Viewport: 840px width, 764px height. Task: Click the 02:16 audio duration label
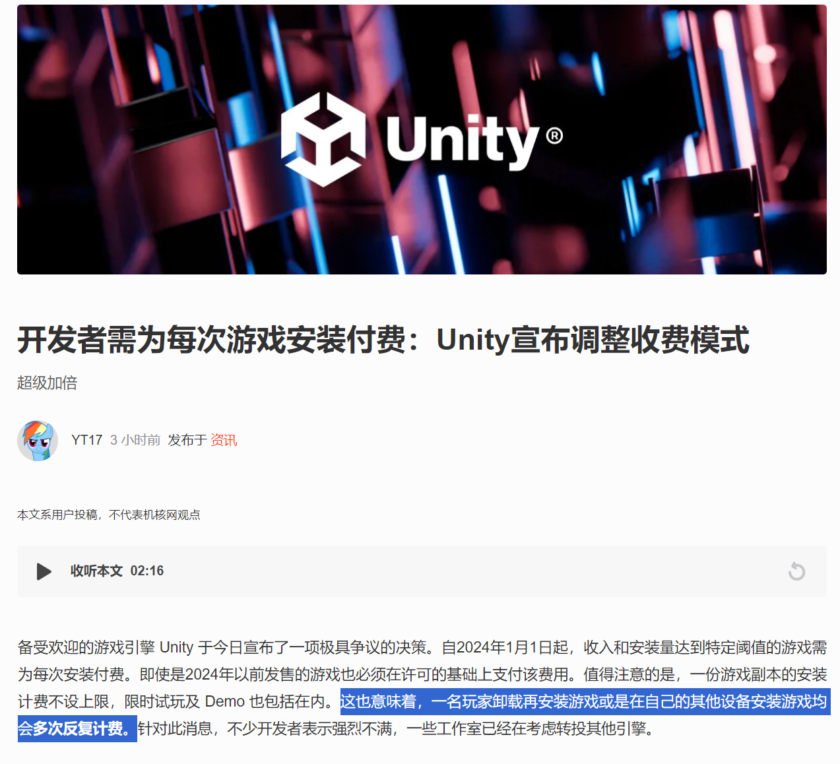(x=147, y=571)
